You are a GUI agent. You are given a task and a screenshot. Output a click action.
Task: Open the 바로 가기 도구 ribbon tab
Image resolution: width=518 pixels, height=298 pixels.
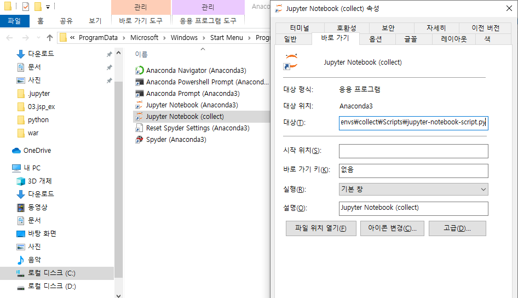click(141, 21)
